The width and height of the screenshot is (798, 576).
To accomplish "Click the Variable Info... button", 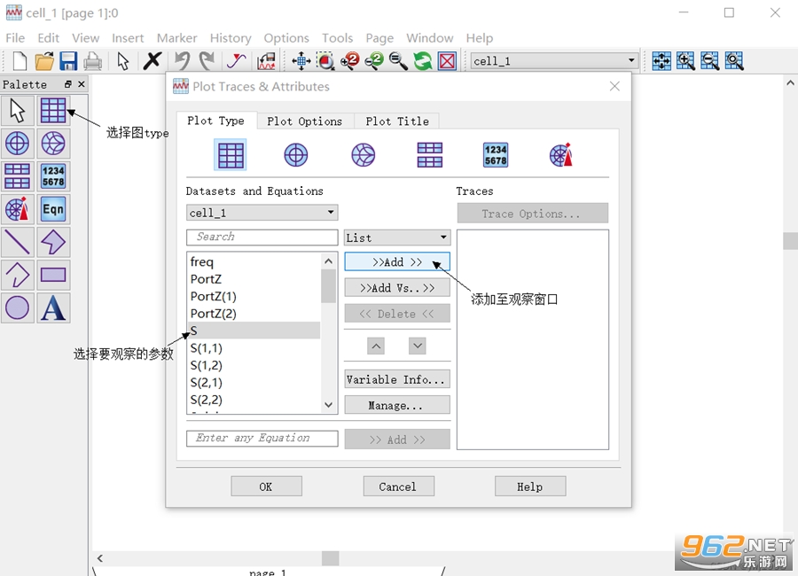I will 397,379.
